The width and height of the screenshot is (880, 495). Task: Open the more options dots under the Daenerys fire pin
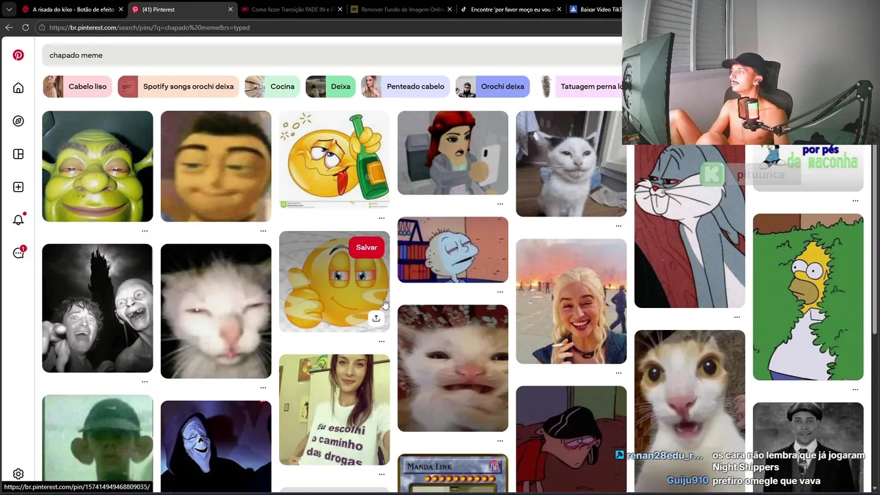(x=618, y=373)
